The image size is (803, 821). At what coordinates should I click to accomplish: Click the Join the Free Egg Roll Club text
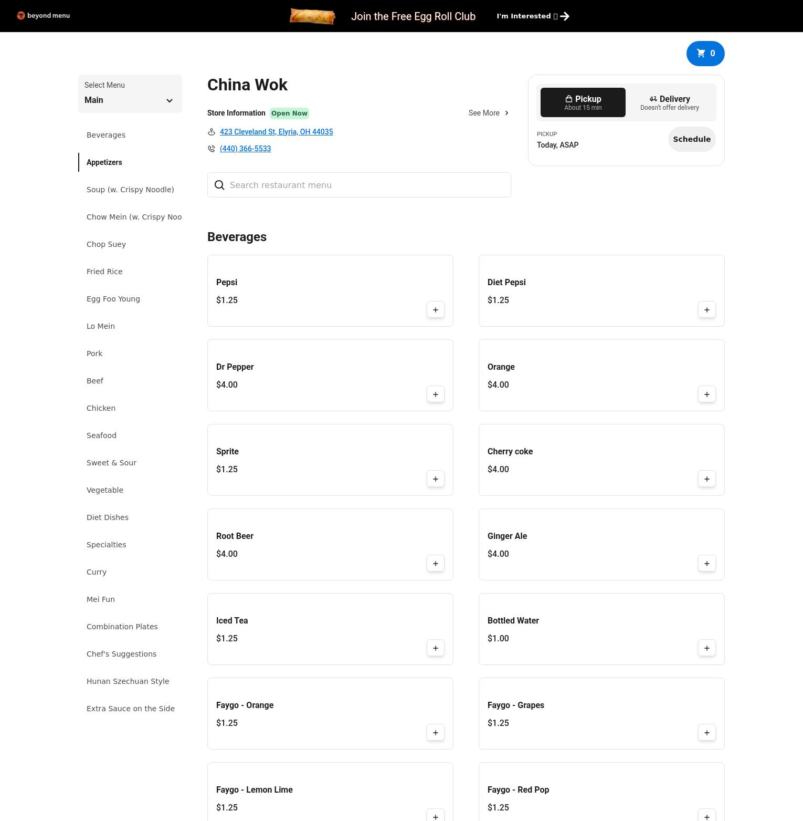point(413,16)
